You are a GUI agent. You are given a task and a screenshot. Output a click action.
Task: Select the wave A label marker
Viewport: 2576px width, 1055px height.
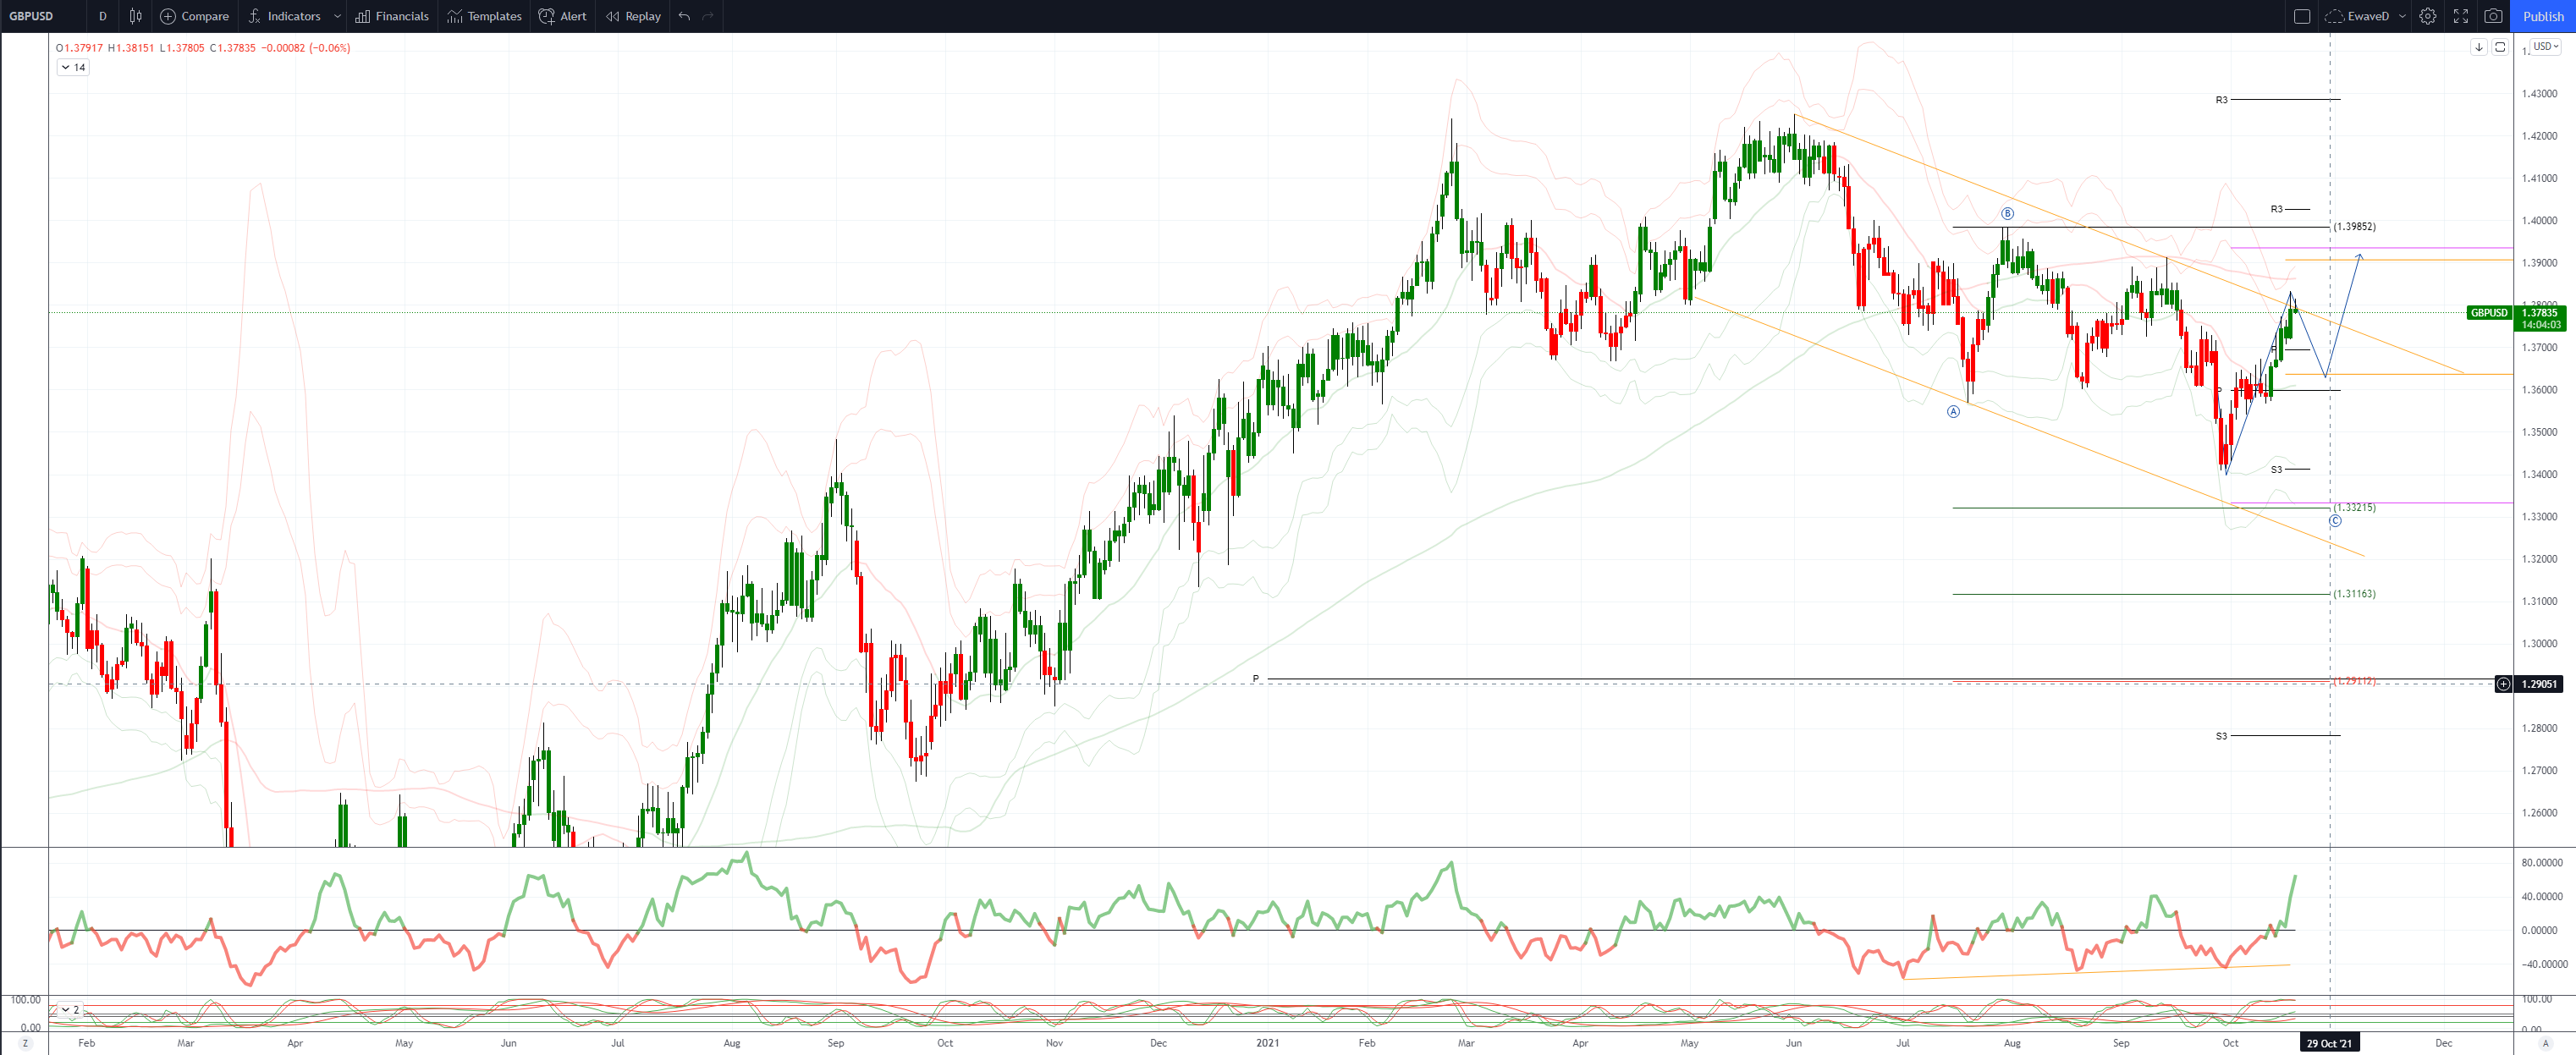tap(1953, 411)
